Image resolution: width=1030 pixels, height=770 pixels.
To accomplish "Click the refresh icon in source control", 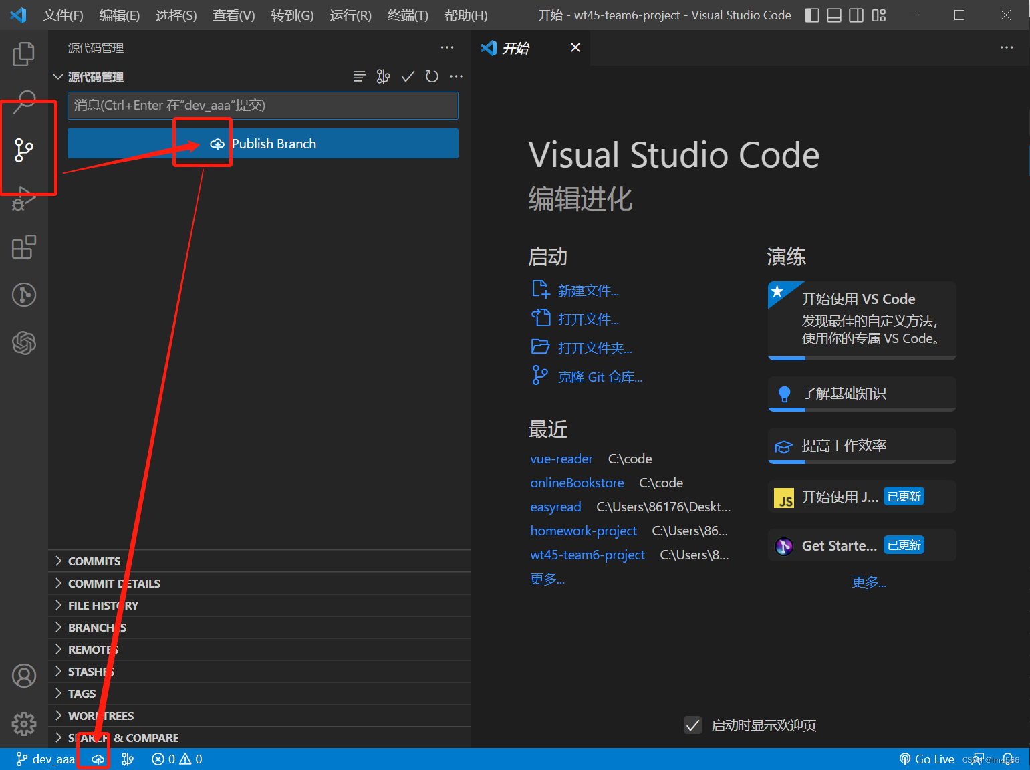I will pos(432,77).
